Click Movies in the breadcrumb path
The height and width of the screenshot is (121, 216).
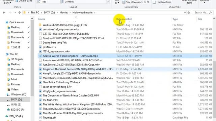64,13
